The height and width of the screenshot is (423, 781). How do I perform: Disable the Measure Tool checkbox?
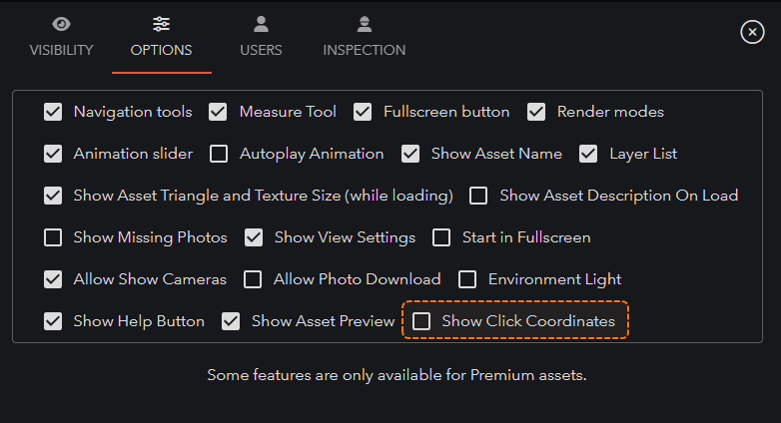[x=218, y=112]
